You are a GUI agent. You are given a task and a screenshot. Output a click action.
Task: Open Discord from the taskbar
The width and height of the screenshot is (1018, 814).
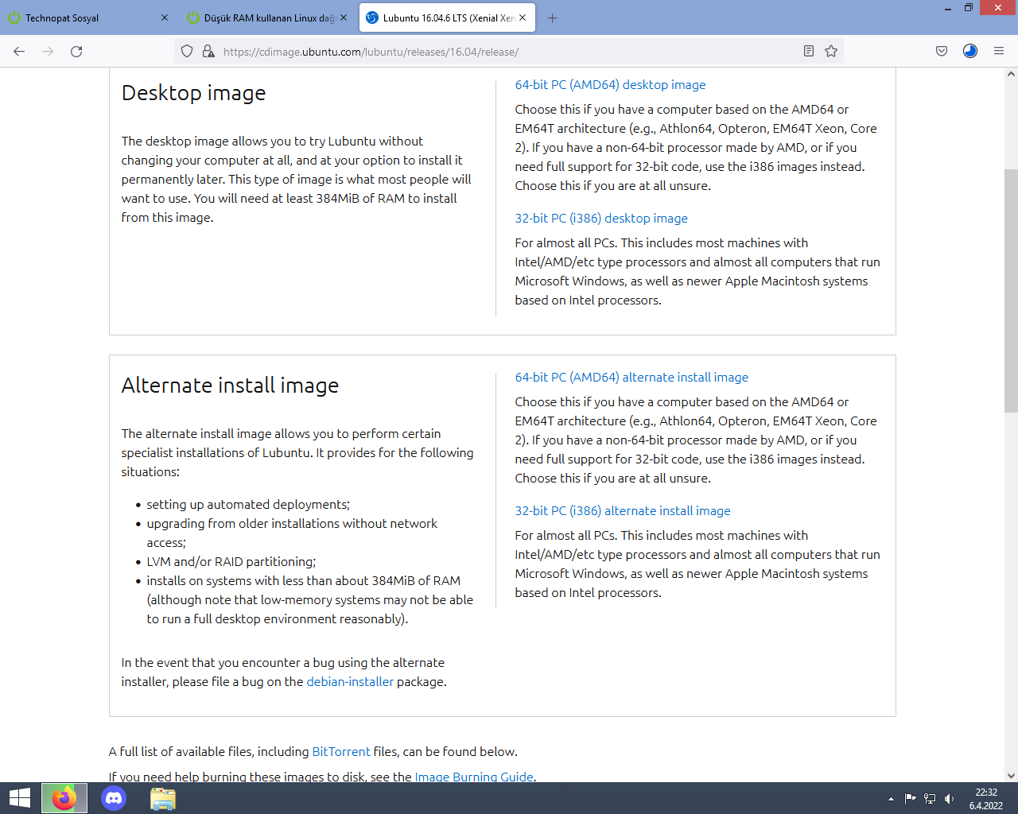tap(114, 798)
